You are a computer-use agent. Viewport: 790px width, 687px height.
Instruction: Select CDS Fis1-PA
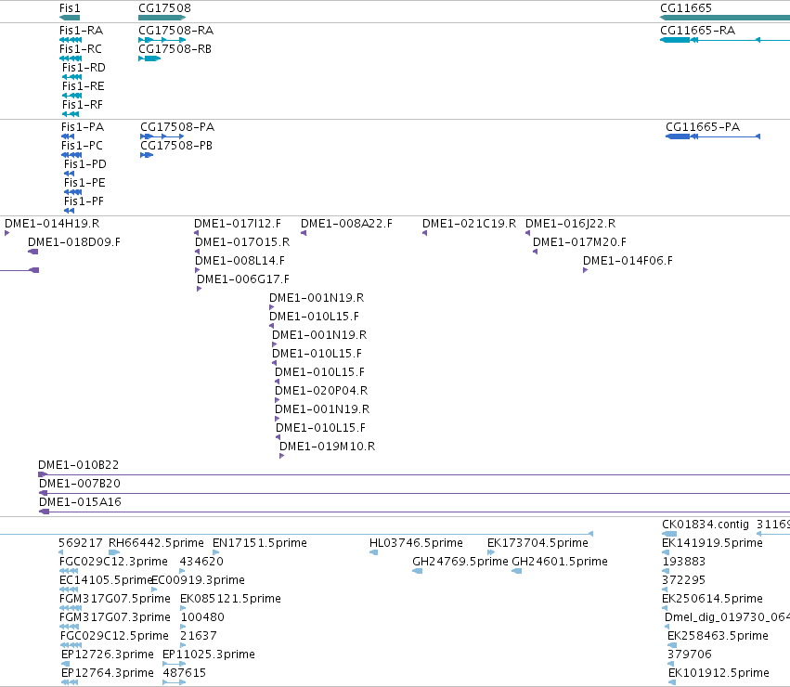(x=82, y=127)
